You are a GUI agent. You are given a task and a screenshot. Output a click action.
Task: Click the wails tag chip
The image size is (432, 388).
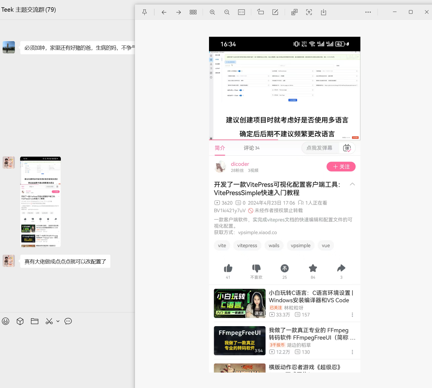pos(274,246)
